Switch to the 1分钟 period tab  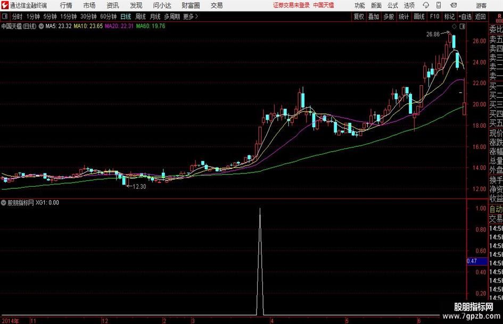[33, 16]
